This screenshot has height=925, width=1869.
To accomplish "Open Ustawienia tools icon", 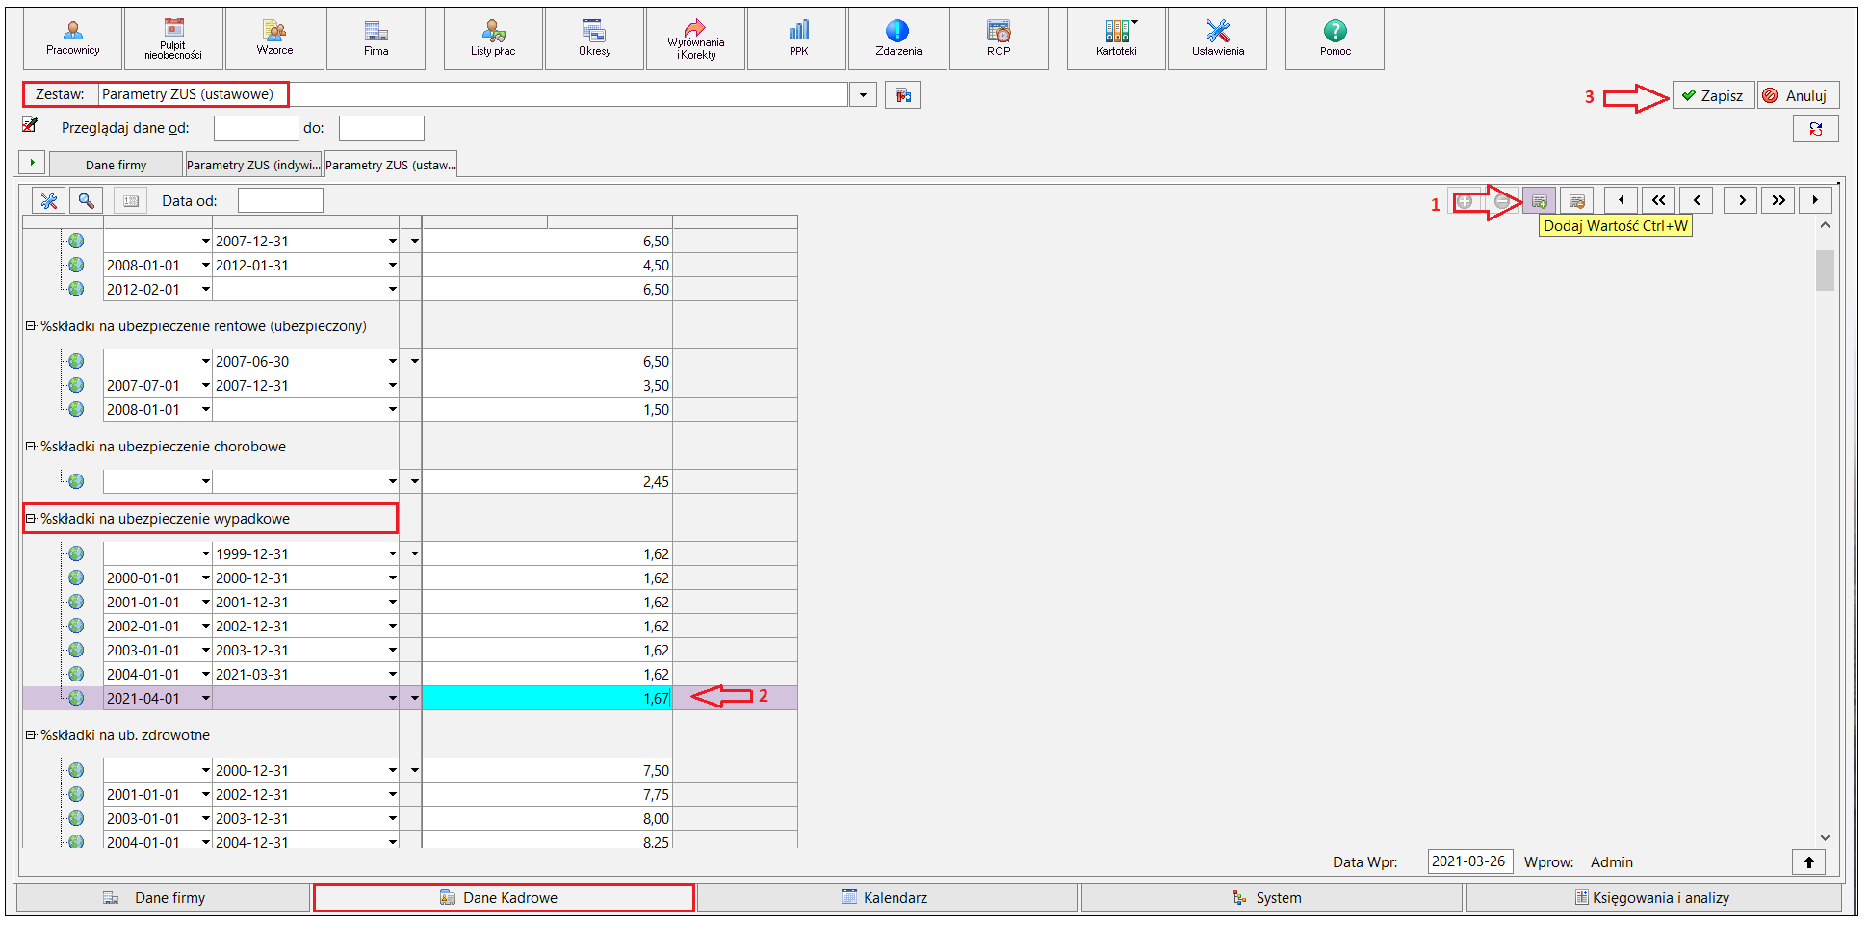I will point(1218,39).
